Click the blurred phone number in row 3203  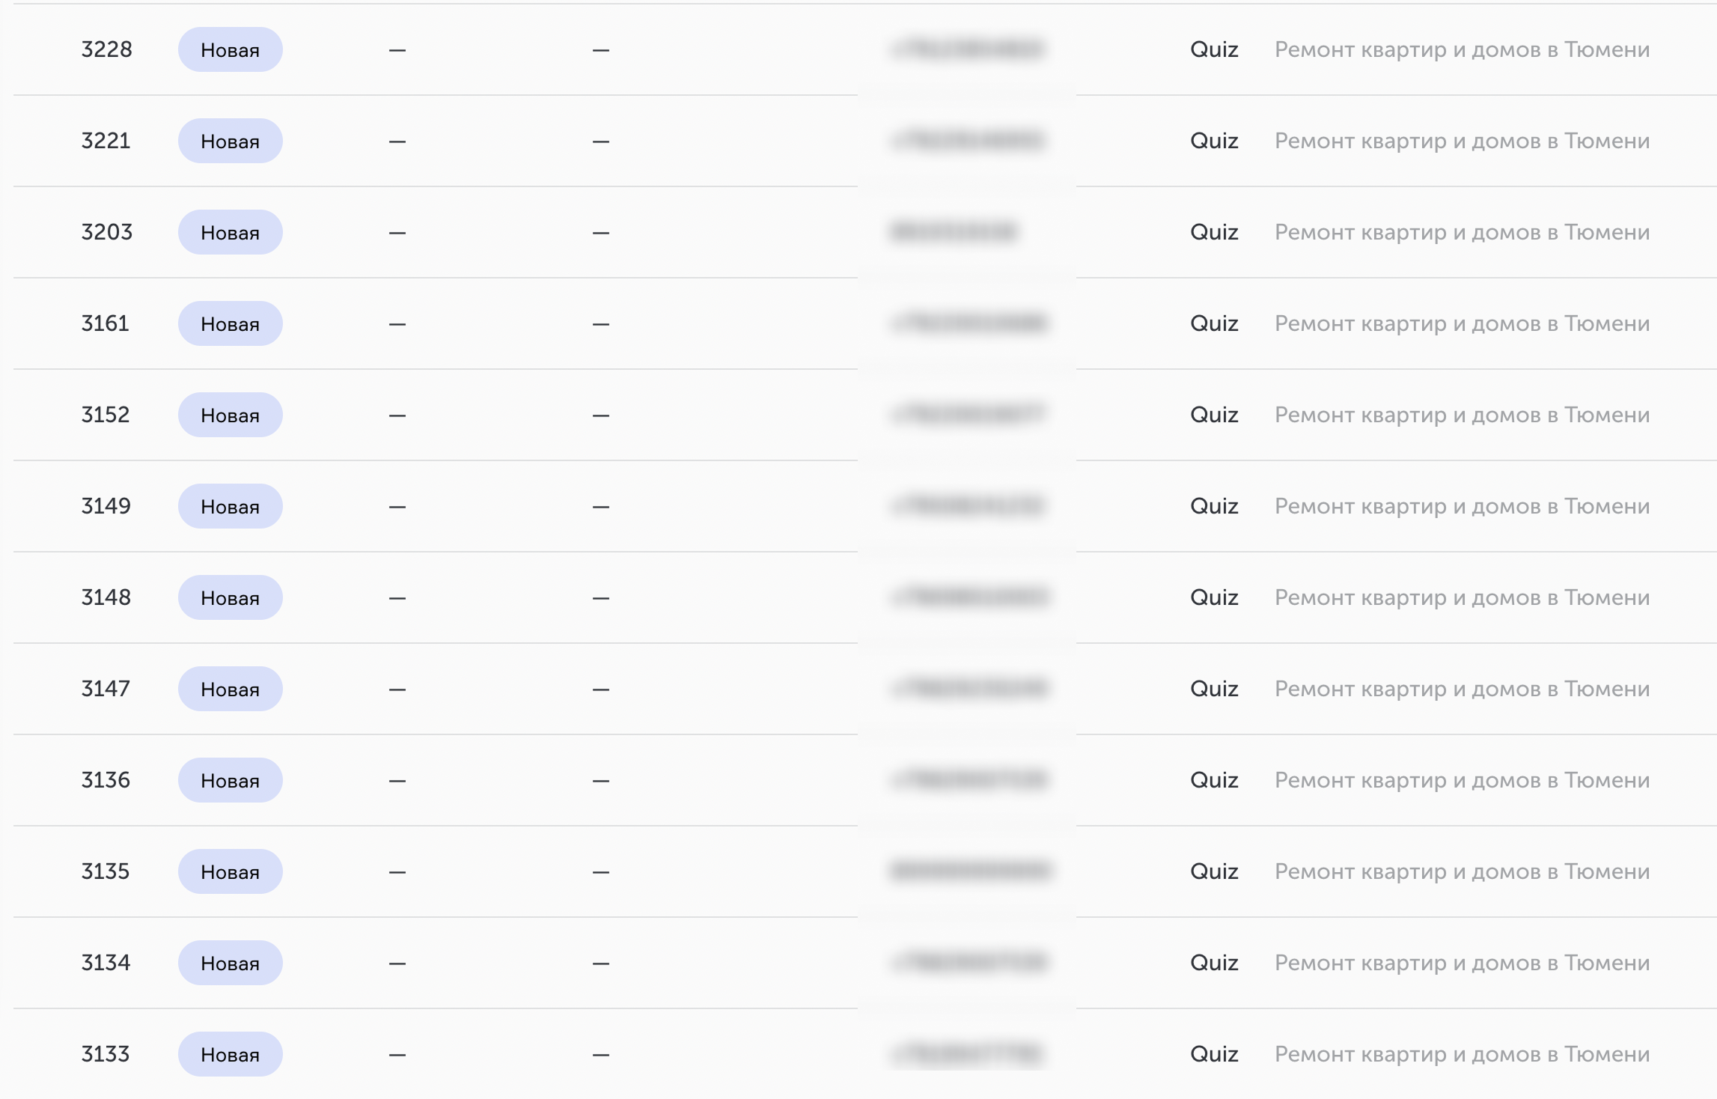tap(954, 232)
